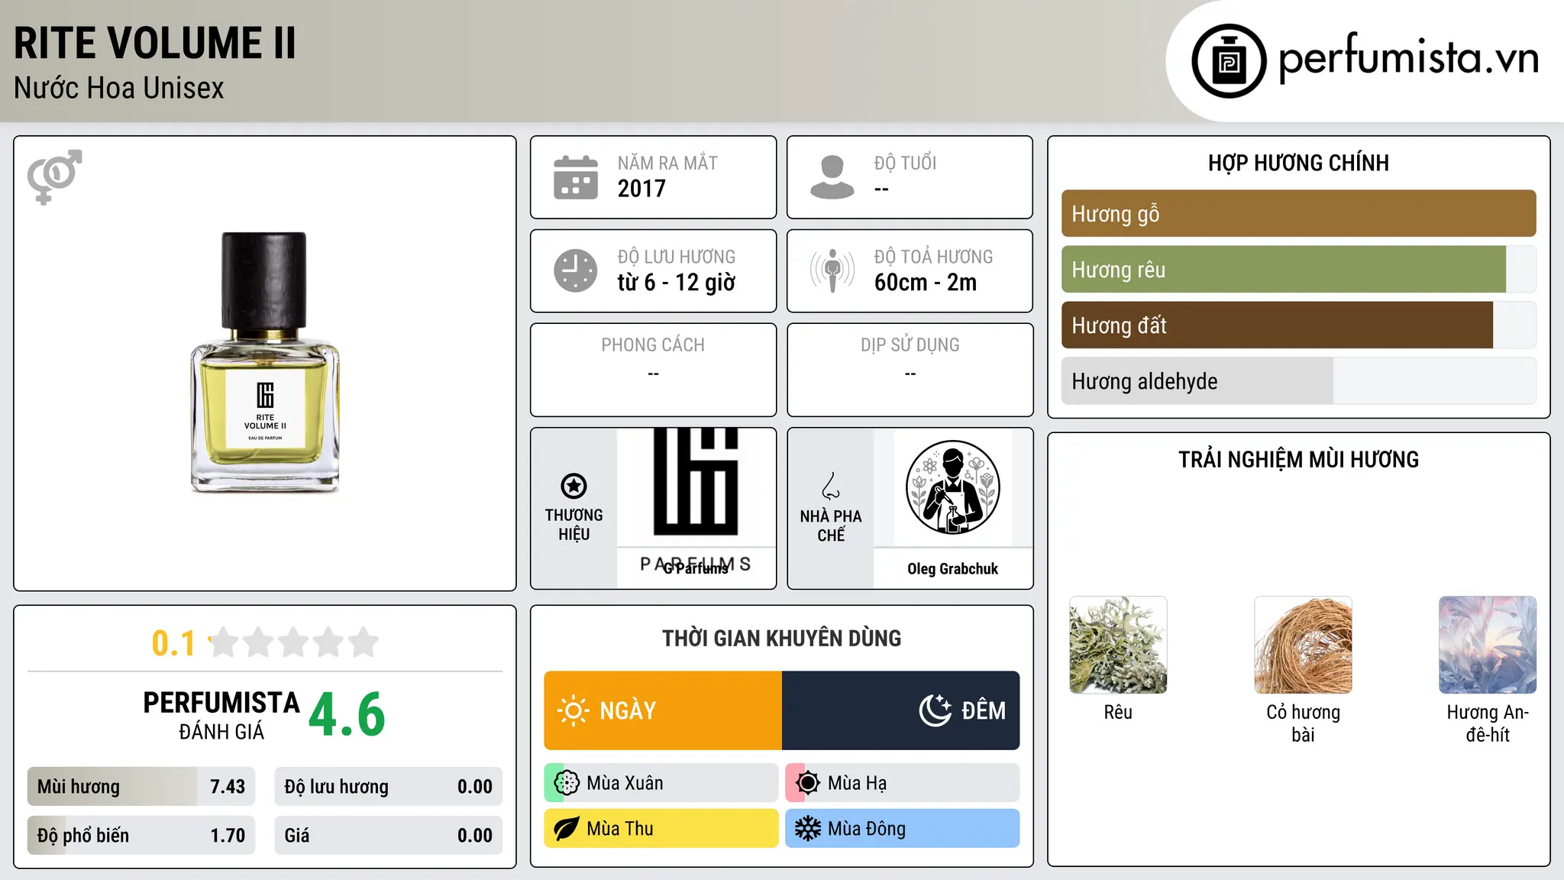Click the user rating value 0.1
Image resolution: width=1564 pixels, height=880 pixels.
tap(173, 643)
